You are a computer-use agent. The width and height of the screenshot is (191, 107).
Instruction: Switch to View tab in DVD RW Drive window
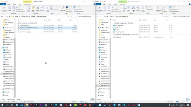[x=115, y=4]
